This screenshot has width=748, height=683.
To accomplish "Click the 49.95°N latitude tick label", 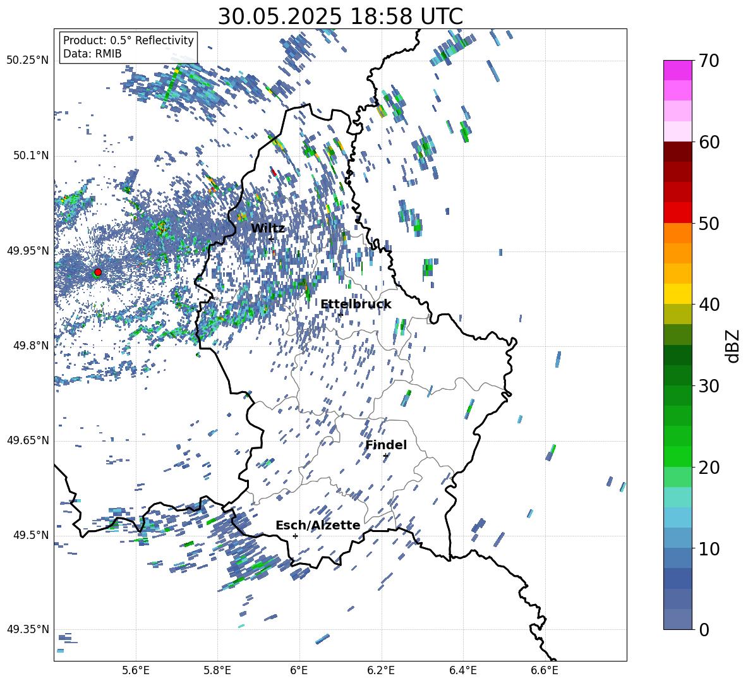I will [28, 251].
